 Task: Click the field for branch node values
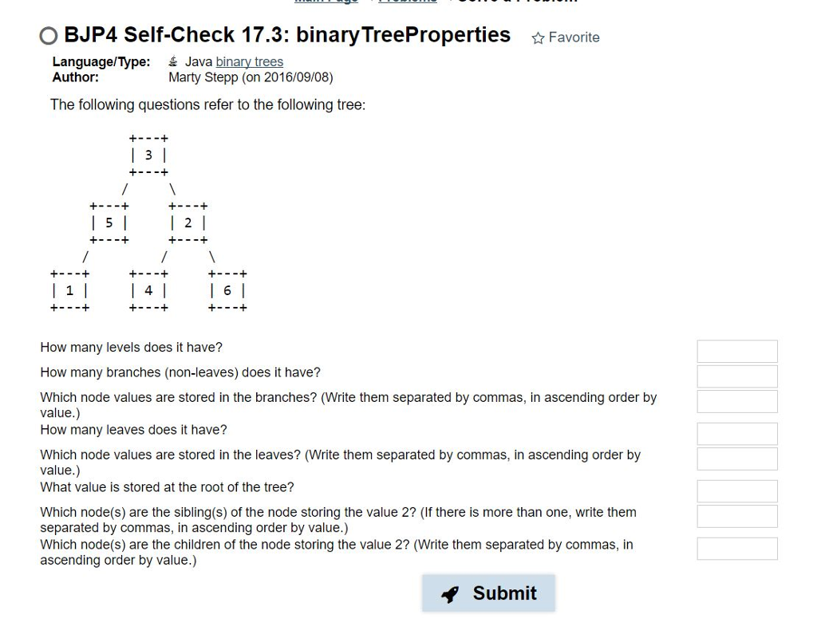[x=737, y=401]
